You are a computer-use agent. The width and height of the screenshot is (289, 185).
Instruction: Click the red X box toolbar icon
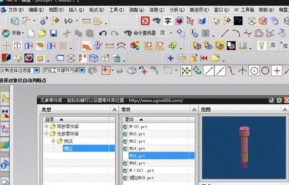pos(145,21)
